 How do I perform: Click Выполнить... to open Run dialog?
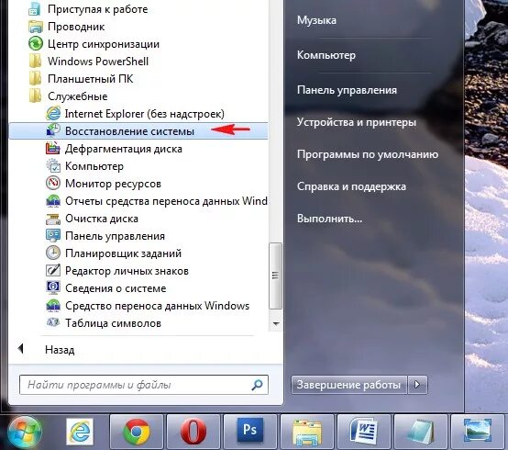tap(329, 219)
